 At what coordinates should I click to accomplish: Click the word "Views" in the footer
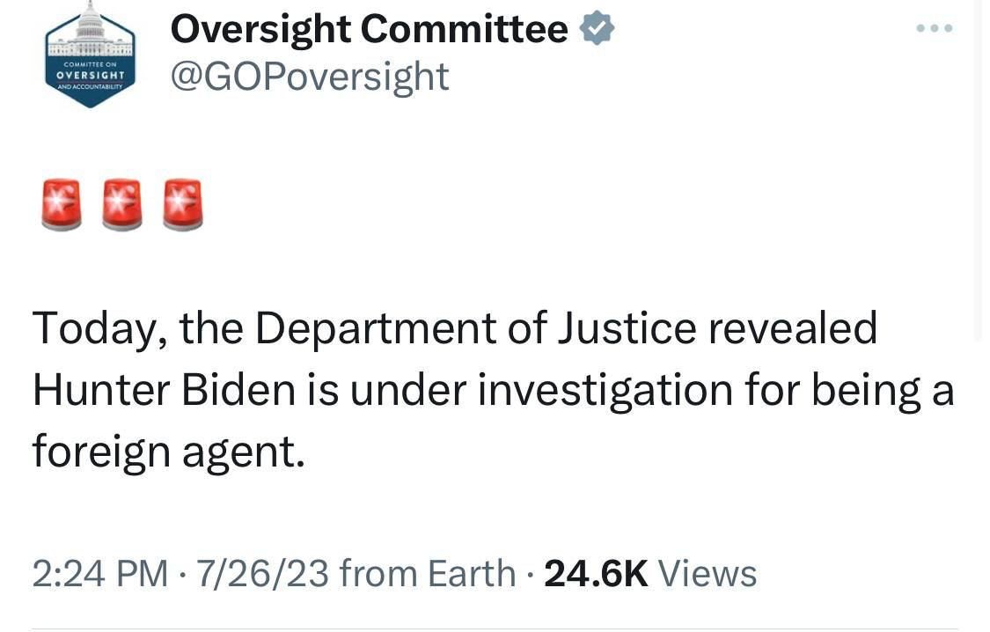(x=708, y=574)
